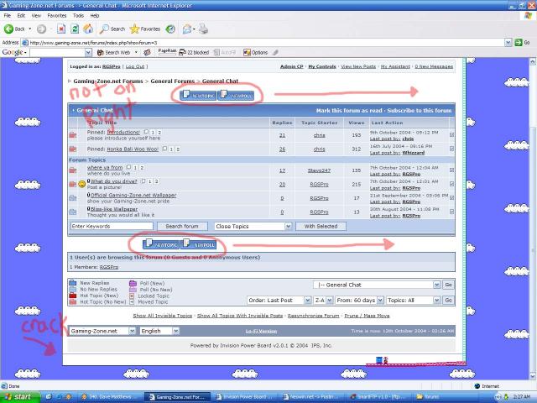Open the Favorites star button

(145, 29)
